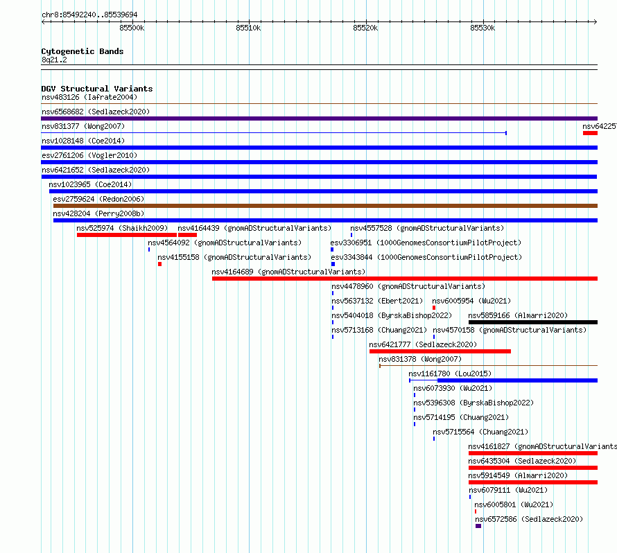This screenshot has height=553, width=617.
Task: Select nsv4164439 (gnomADStructuralVariants) label
Action: (x=254, y=228)
